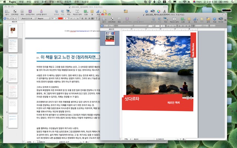The height and width of the screenshot is (148, 237).
Task: Click the red text color well in back window
Action: coord(60,18)
